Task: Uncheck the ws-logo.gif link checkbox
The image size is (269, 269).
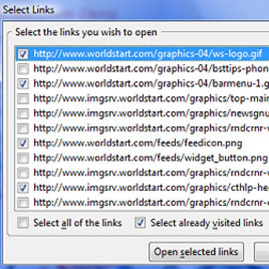Action: (x=23, y=54)
